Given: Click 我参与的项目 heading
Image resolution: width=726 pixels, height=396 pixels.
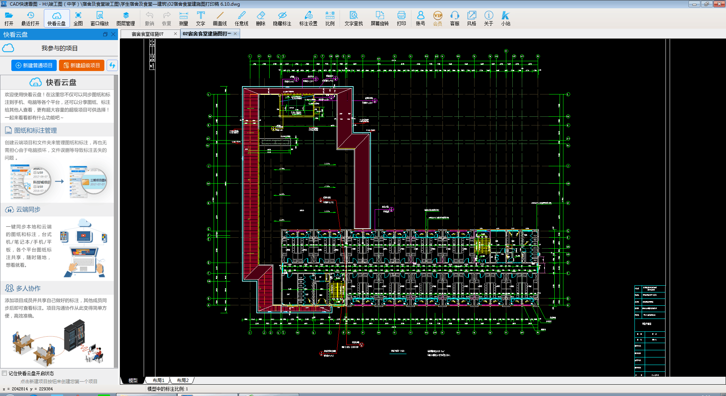Looking at the screenshot, I should 59,48.
